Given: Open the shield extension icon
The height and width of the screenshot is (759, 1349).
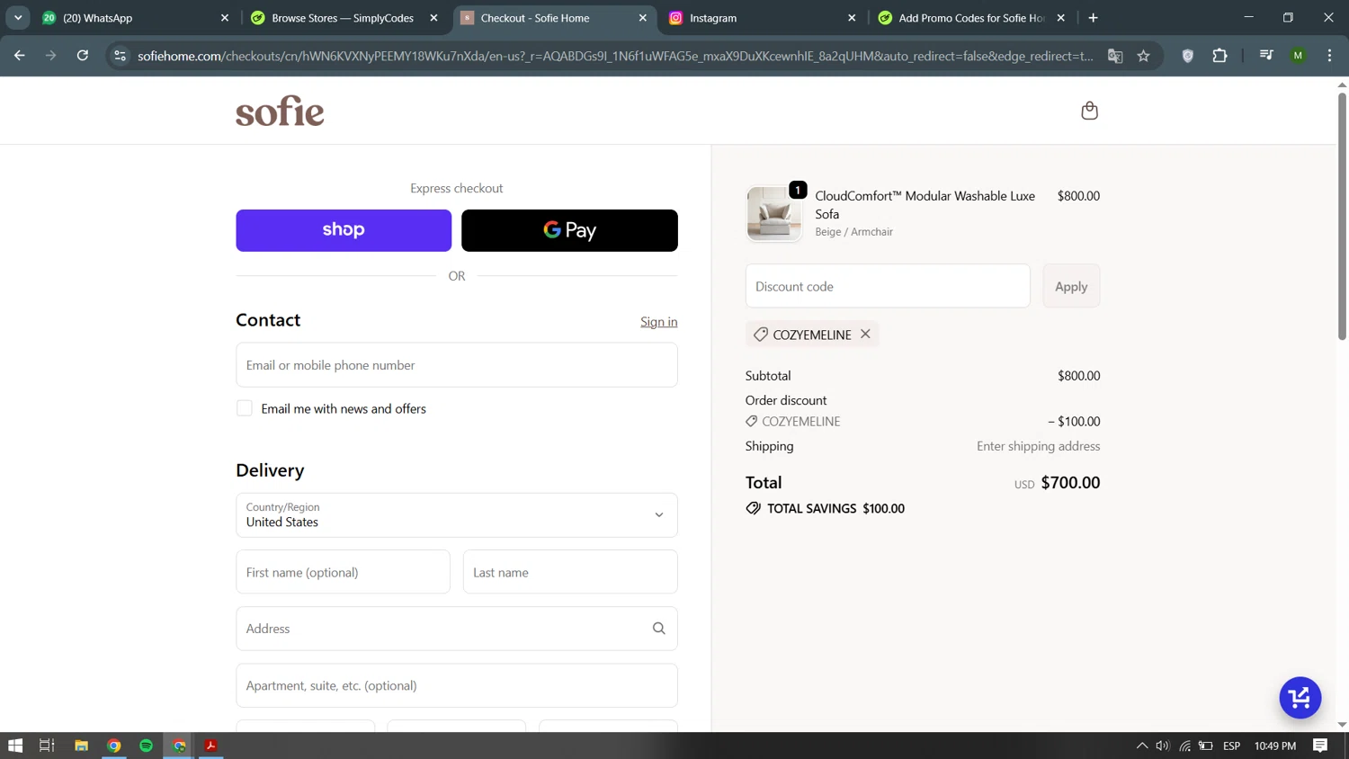Looking at the screenshot, I should point(1188,56).
